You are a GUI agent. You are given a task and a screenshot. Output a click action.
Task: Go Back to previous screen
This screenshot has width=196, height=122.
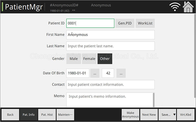tap(10, 115)
